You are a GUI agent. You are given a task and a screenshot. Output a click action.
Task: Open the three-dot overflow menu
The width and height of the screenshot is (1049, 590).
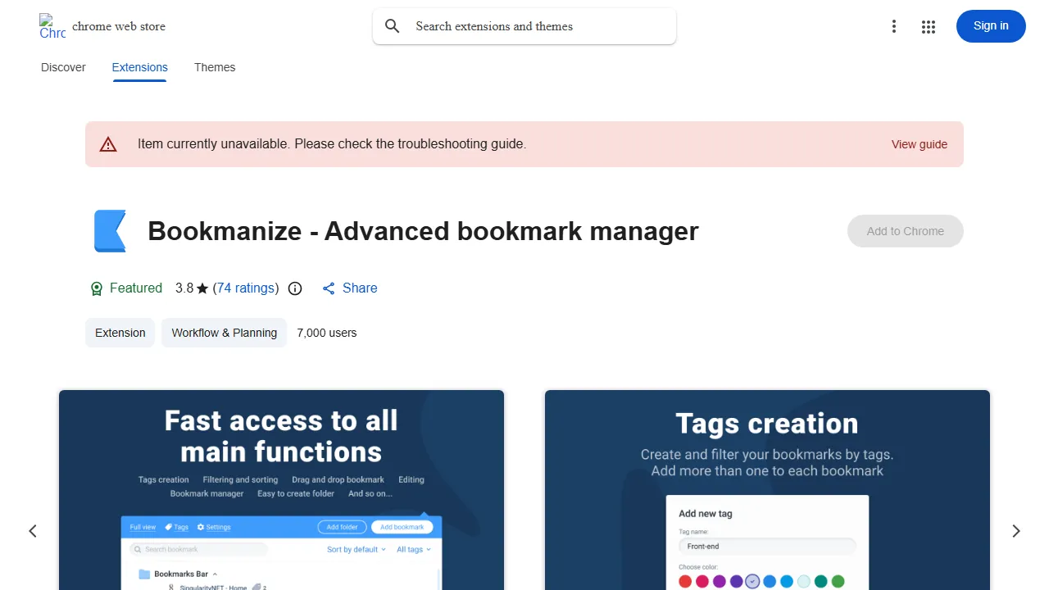(894, 26)
